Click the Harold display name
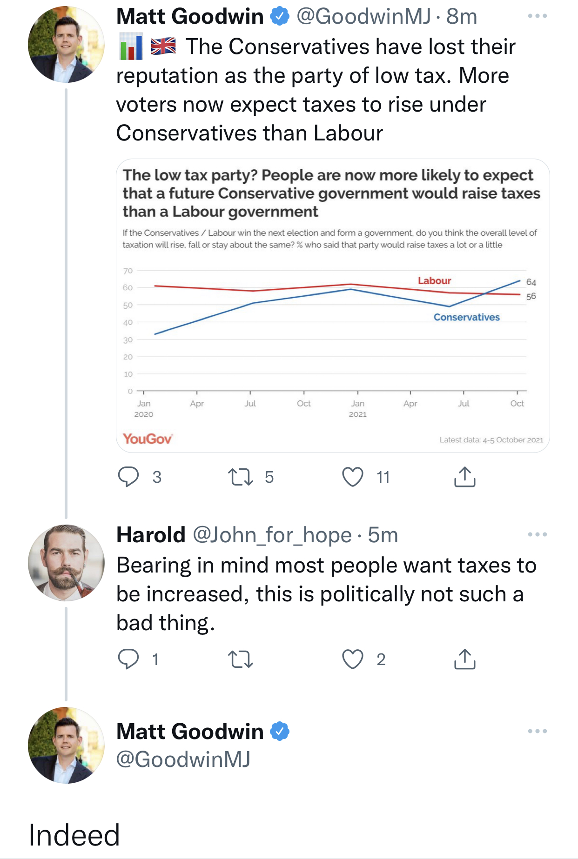This screenshot has width=578, height=859. [x=151, y=535]
